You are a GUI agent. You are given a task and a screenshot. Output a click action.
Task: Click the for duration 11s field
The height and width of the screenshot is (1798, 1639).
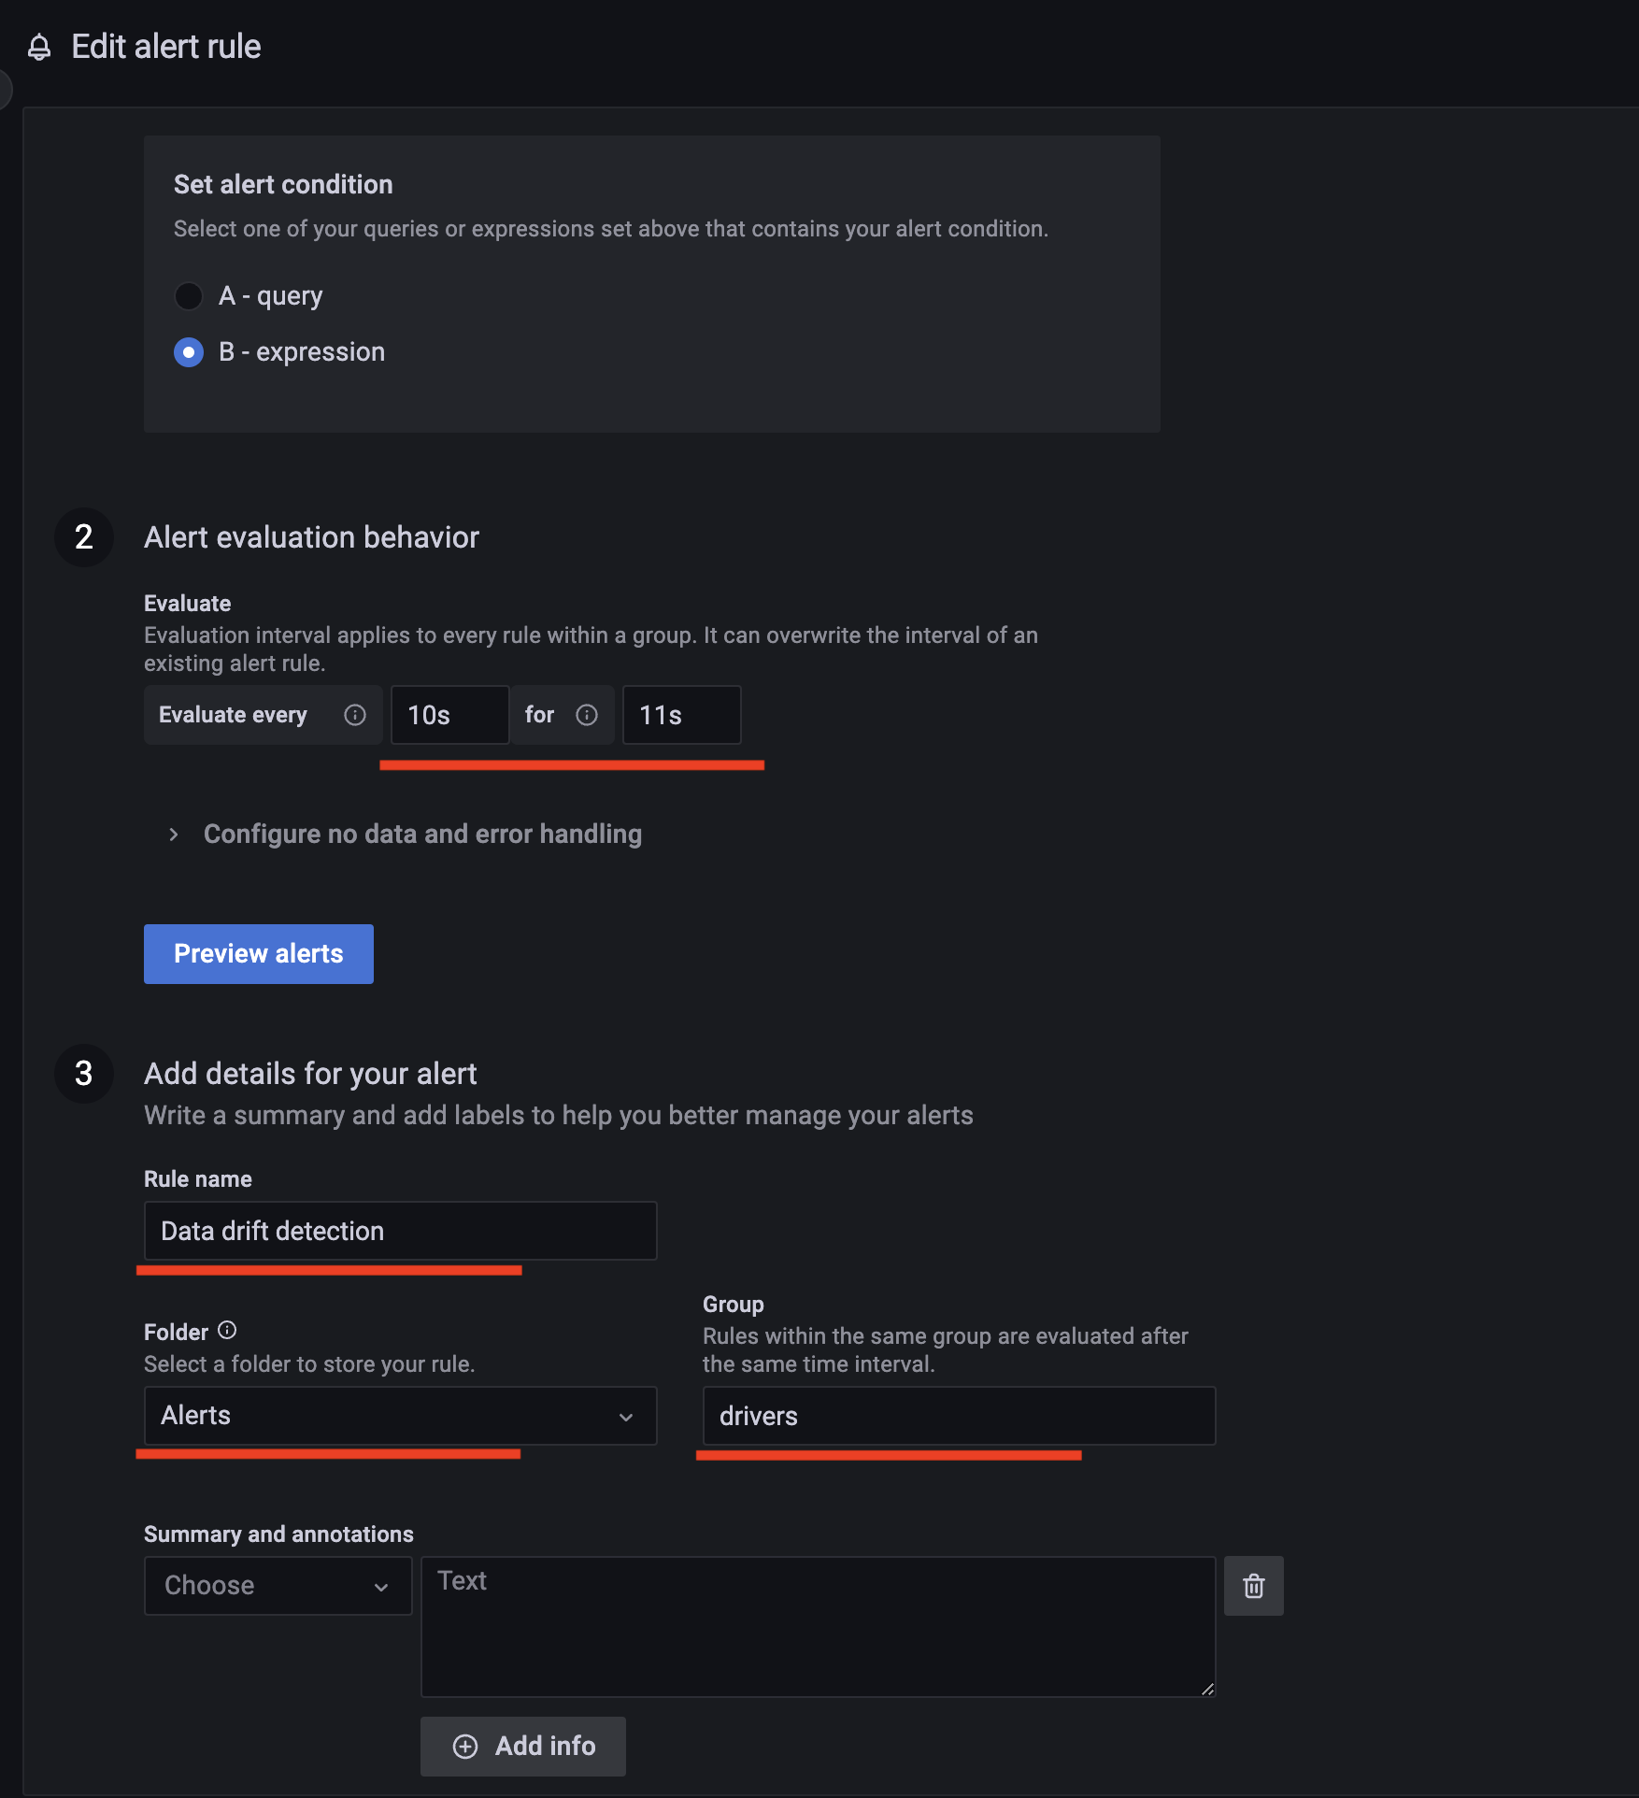[682, 715]
